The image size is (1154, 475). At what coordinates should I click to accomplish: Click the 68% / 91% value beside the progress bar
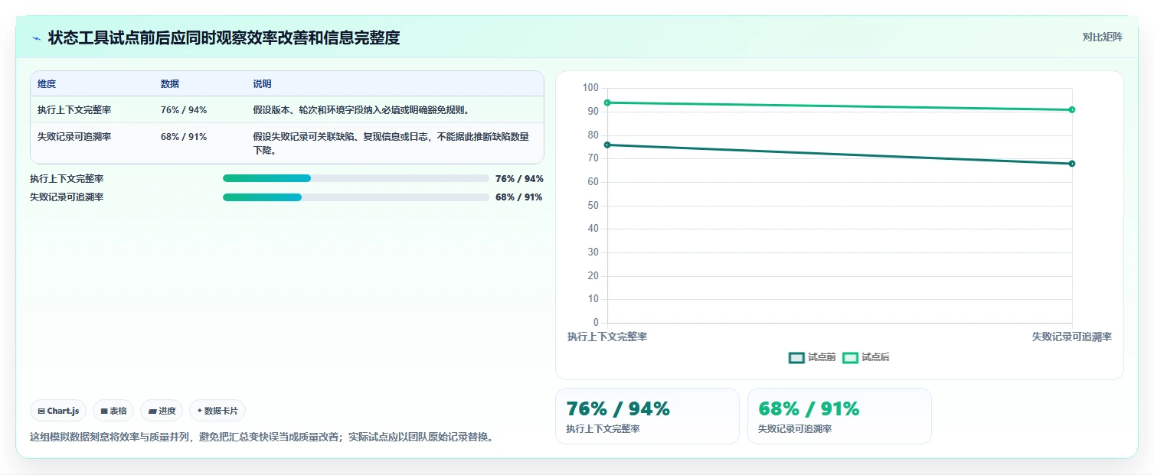point(519,197)
